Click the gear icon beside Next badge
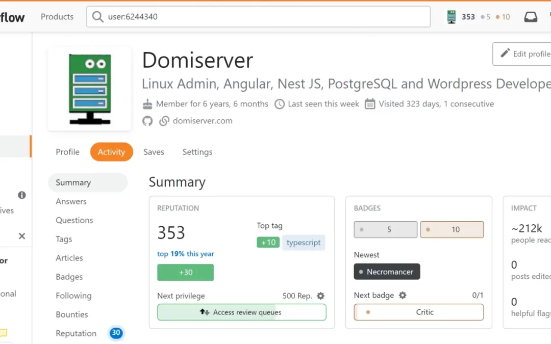Screen dimensions: 551x344 coord(403,295)
